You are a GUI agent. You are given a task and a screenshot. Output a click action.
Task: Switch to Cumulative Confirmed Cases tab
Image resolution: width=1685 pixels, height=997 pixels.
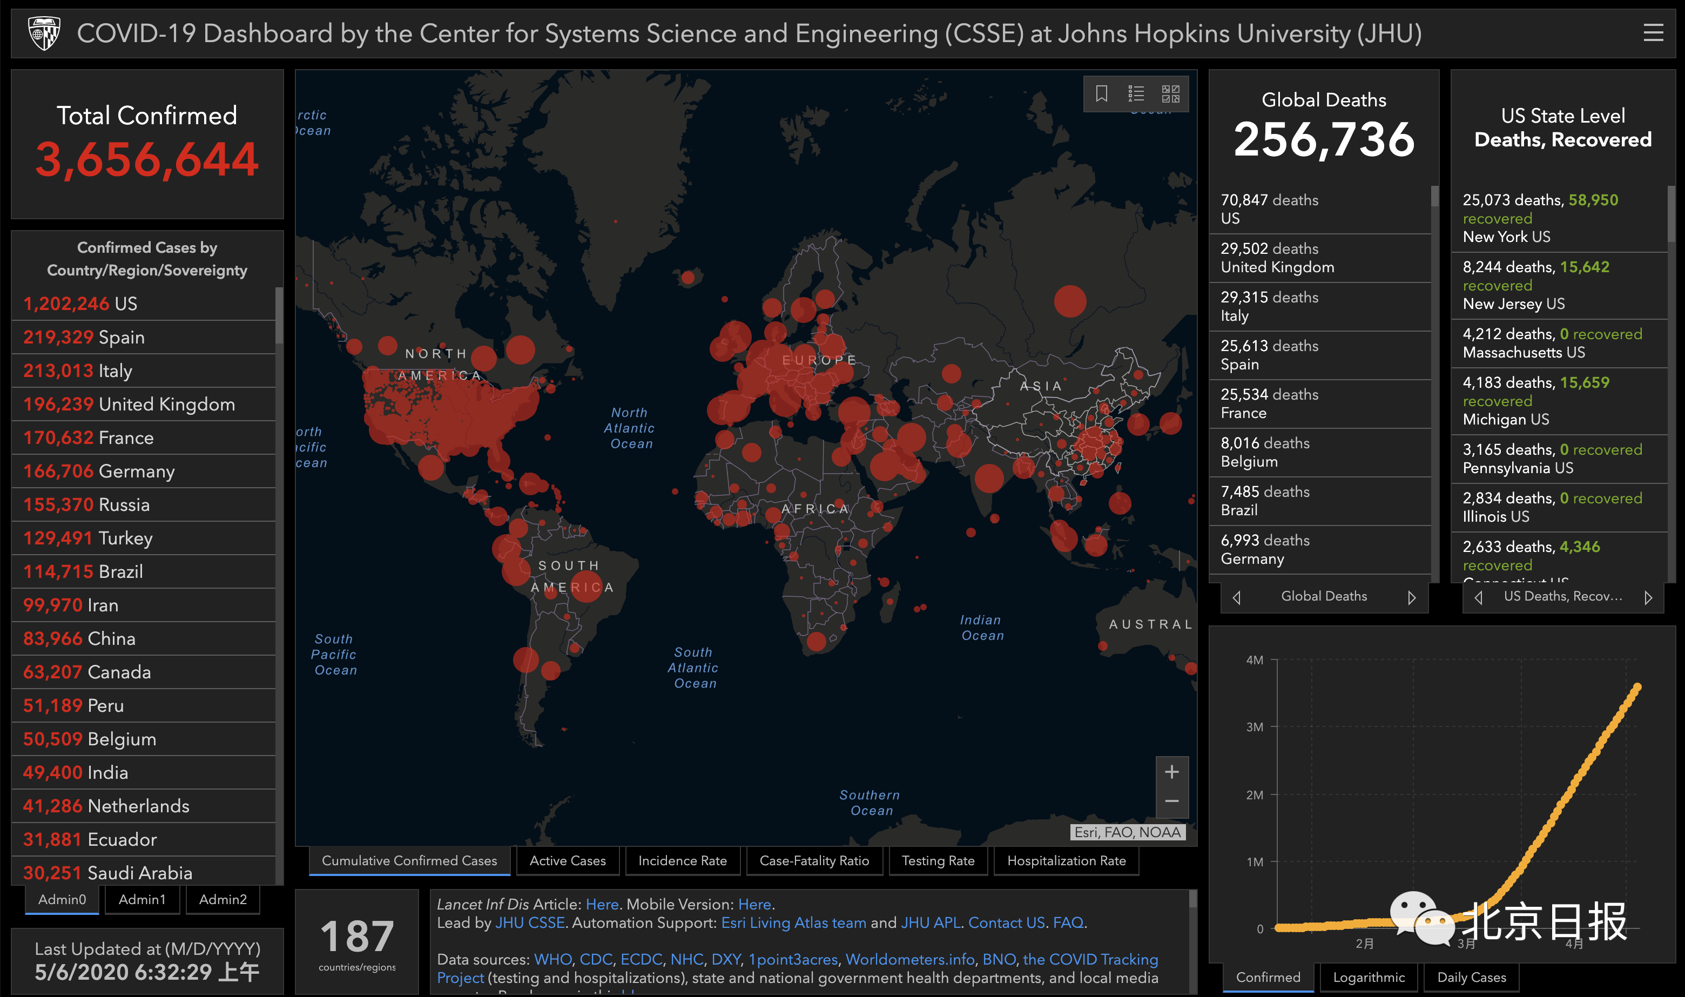click(410, 860)
